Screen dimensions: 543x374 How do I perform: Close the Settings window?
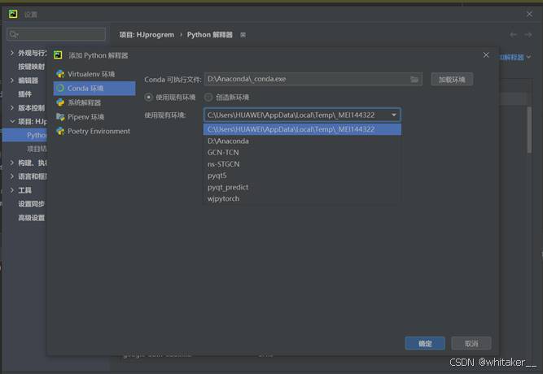[529, 14]
